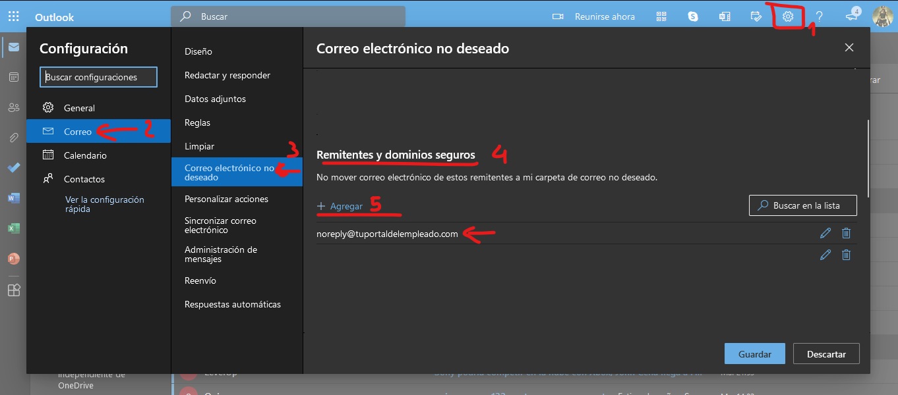Click Agregar to add a safe sender
This screenshot has height=395, width=898.
(x=340, y=206)
